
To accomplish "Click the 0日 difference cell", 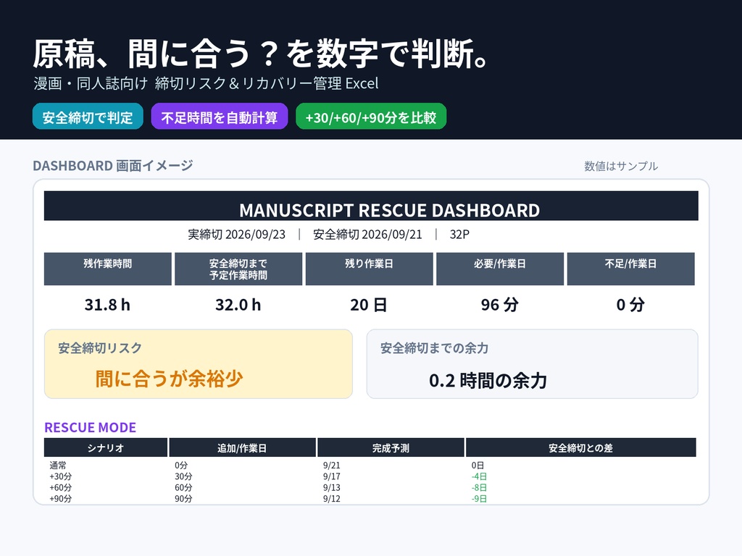I will [x=478, y=466].
